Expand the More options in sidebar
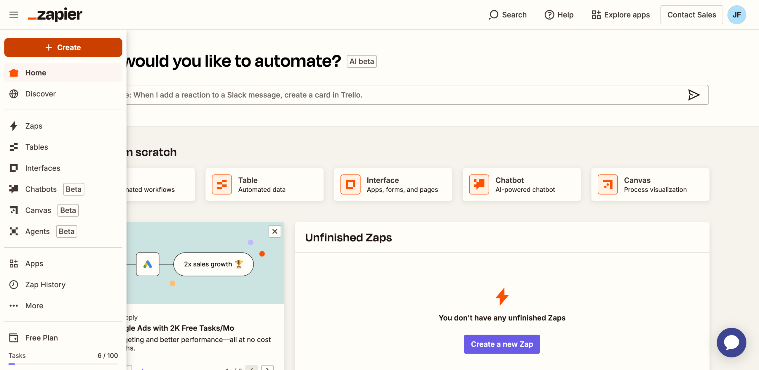Image resolution: width=759 pixels, height=370 pixels. tap(34, 306)
